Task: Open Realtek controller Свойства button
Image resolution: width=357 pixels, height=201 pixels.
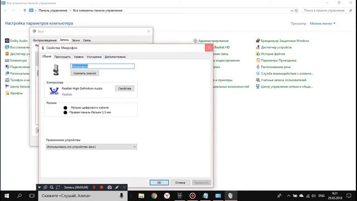Action: pos(125,88)
